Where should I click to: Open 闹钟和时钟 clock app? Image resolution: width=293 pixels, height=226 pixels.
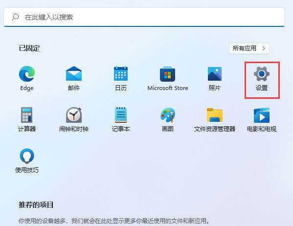[x=74, y=119]
